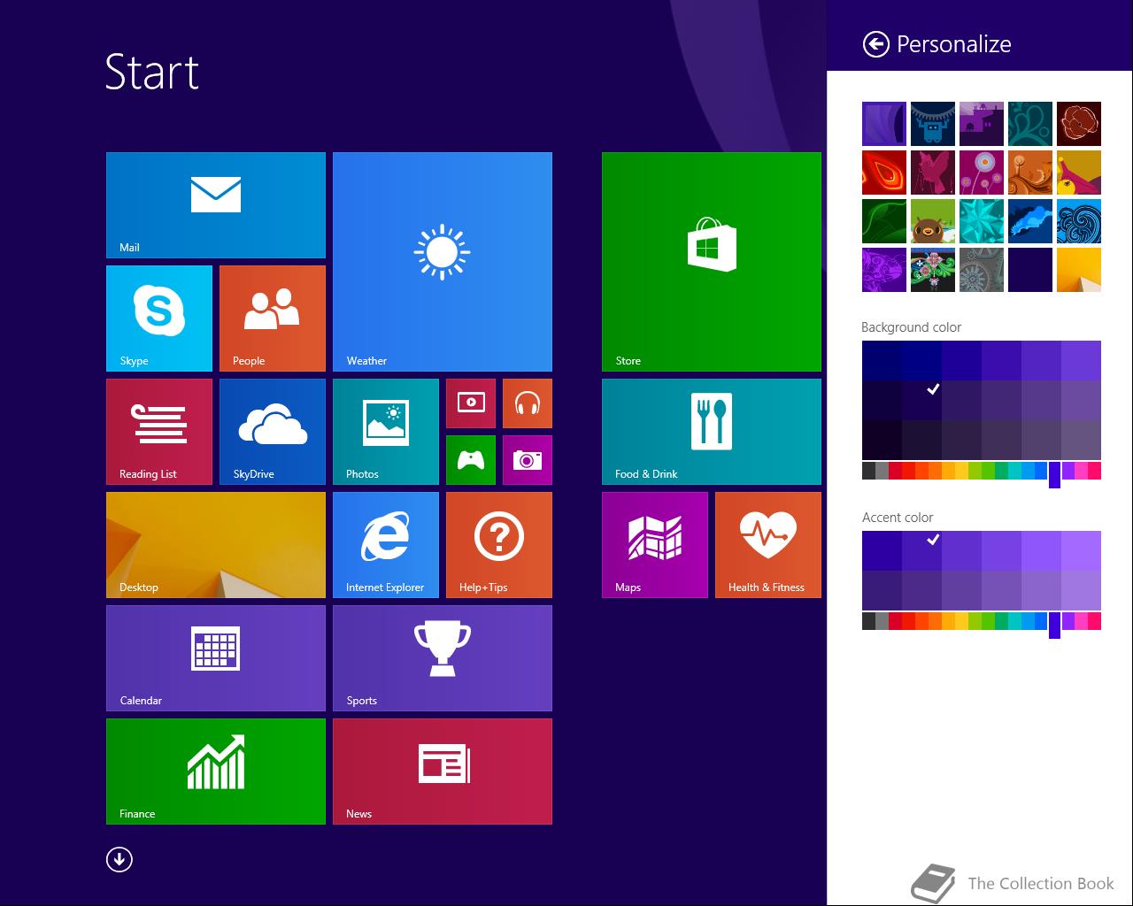The height and width of the screenshot is (906, 1133).
Task: Launch Skype from its tile
Action: click(159, 319)
